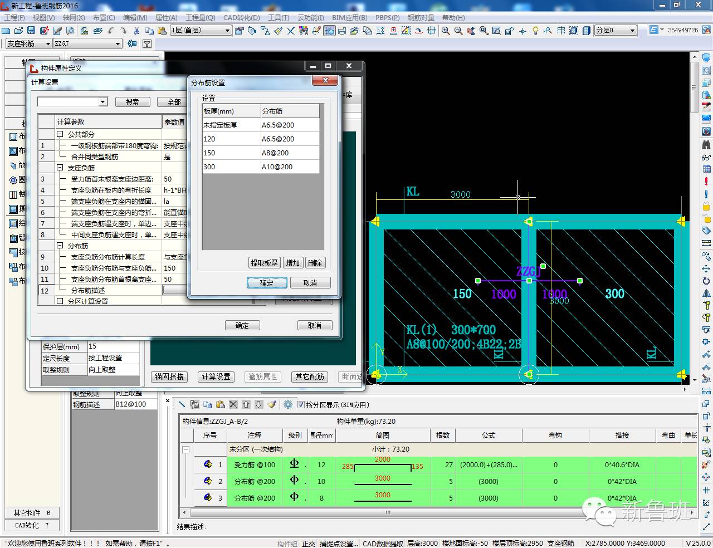
Task: Click the Undo arrow in the toolbar
Action: pyautogui.click(x=111, y=31)
